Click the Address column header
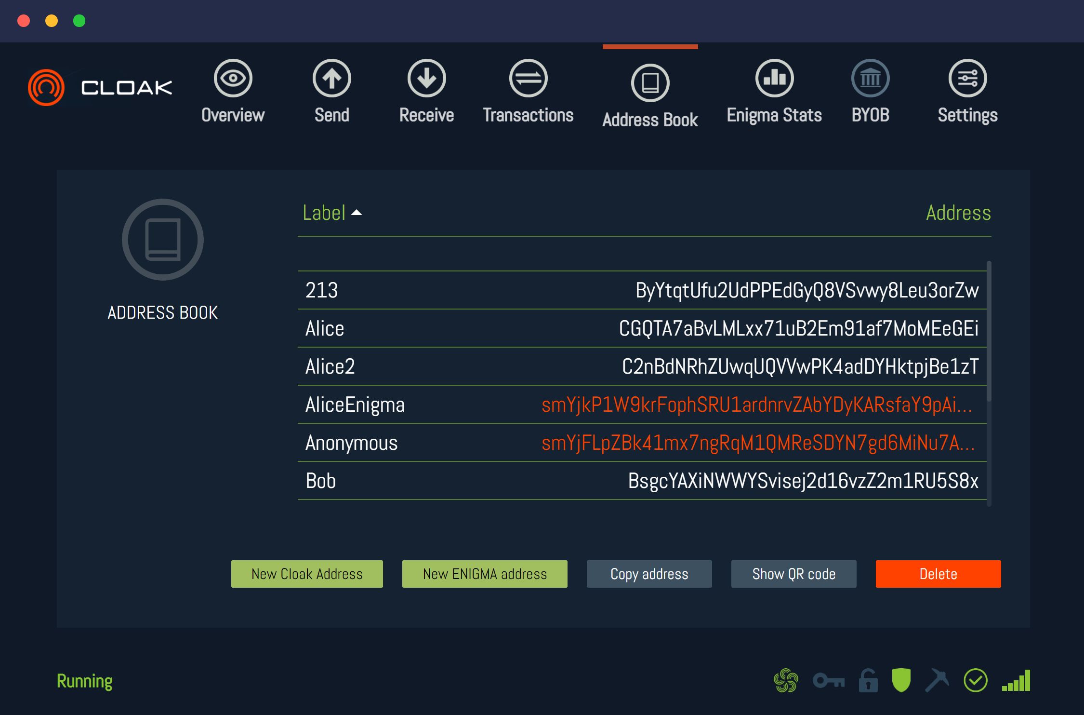The height and width of the screenshot is (715, 1084). [959, 213]
